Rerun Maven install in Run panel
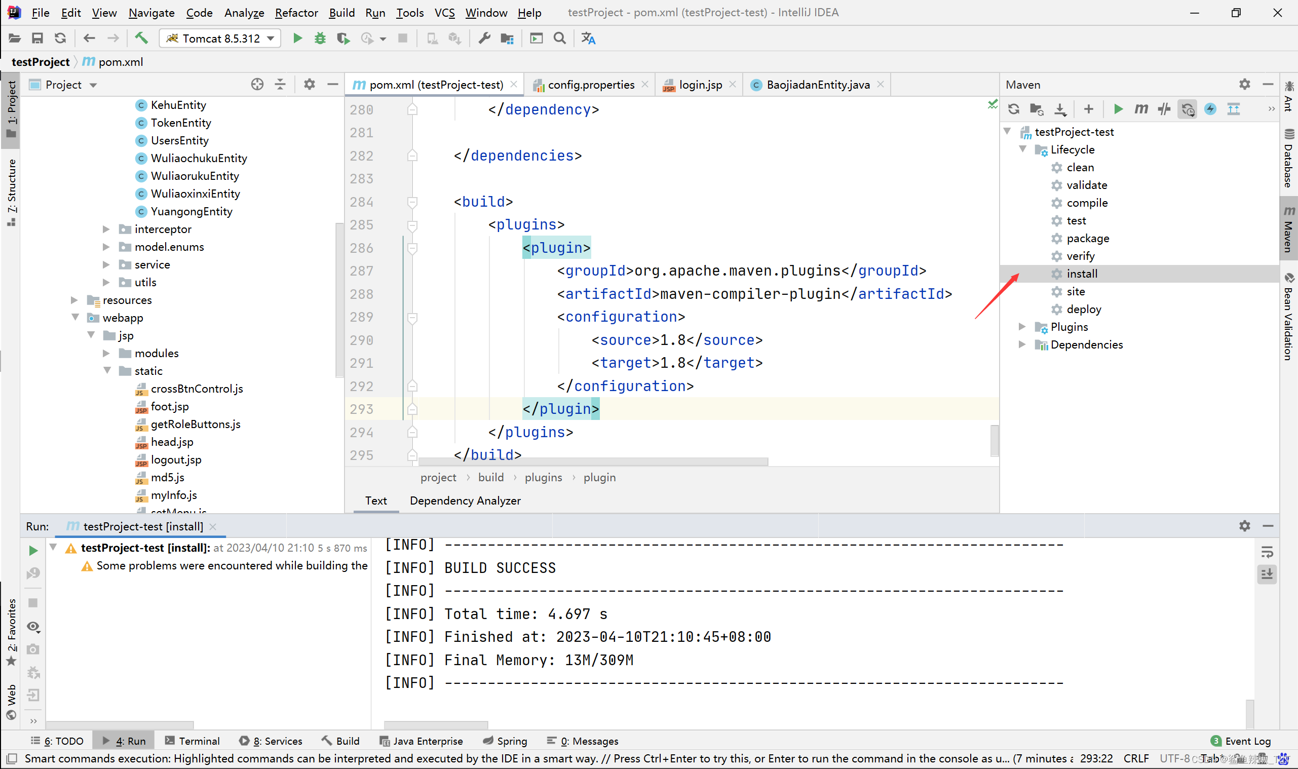Screen dimensions: 1298x769 [33, 550]
